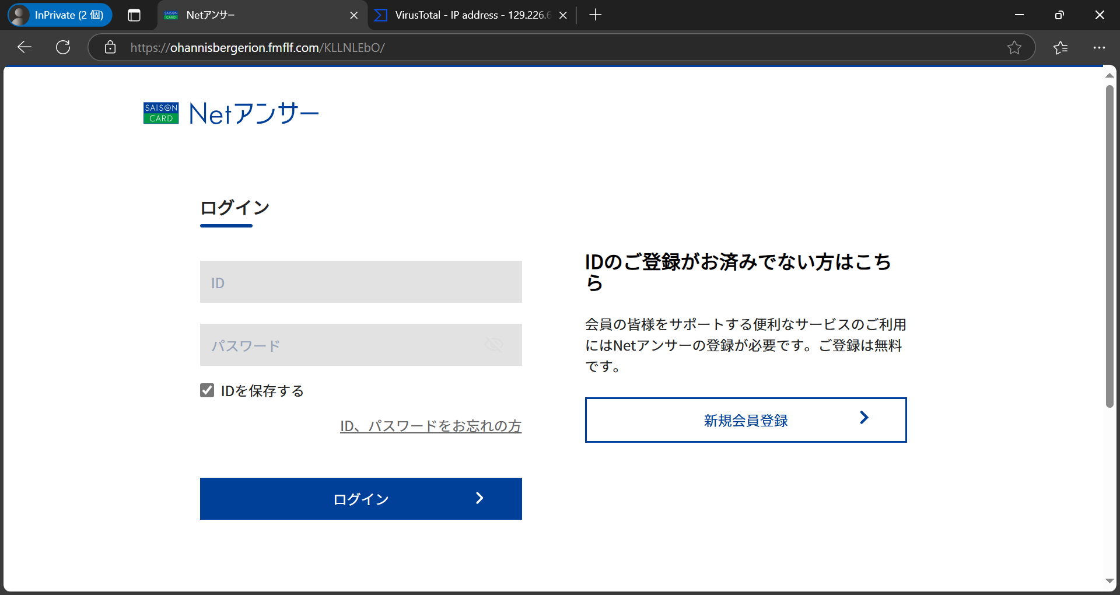This screenshot has height=595, width=1120.
Task: Open browser settings and more menu
Action: click(1099, 47)
